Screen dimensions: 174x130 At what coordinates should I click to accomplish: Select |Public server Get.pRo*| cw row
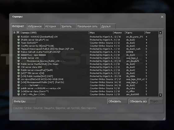tap(85, 40)
